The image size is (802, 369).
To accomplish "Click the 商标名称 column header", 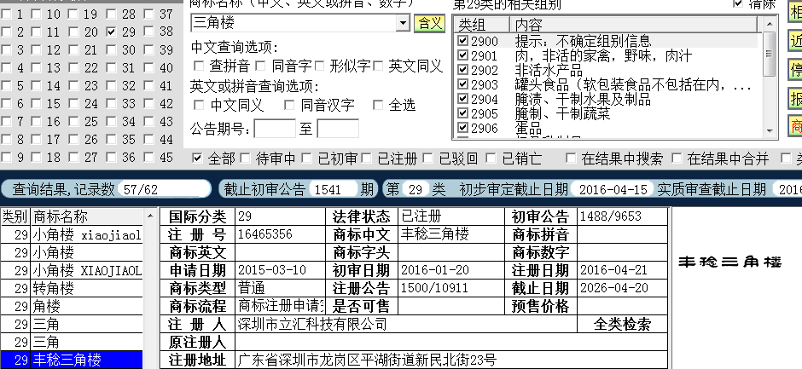I will (87, 216).
